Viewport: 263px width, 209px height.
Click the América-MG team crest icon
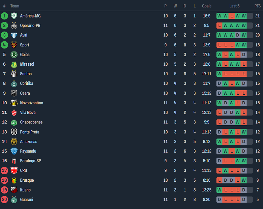14,16
